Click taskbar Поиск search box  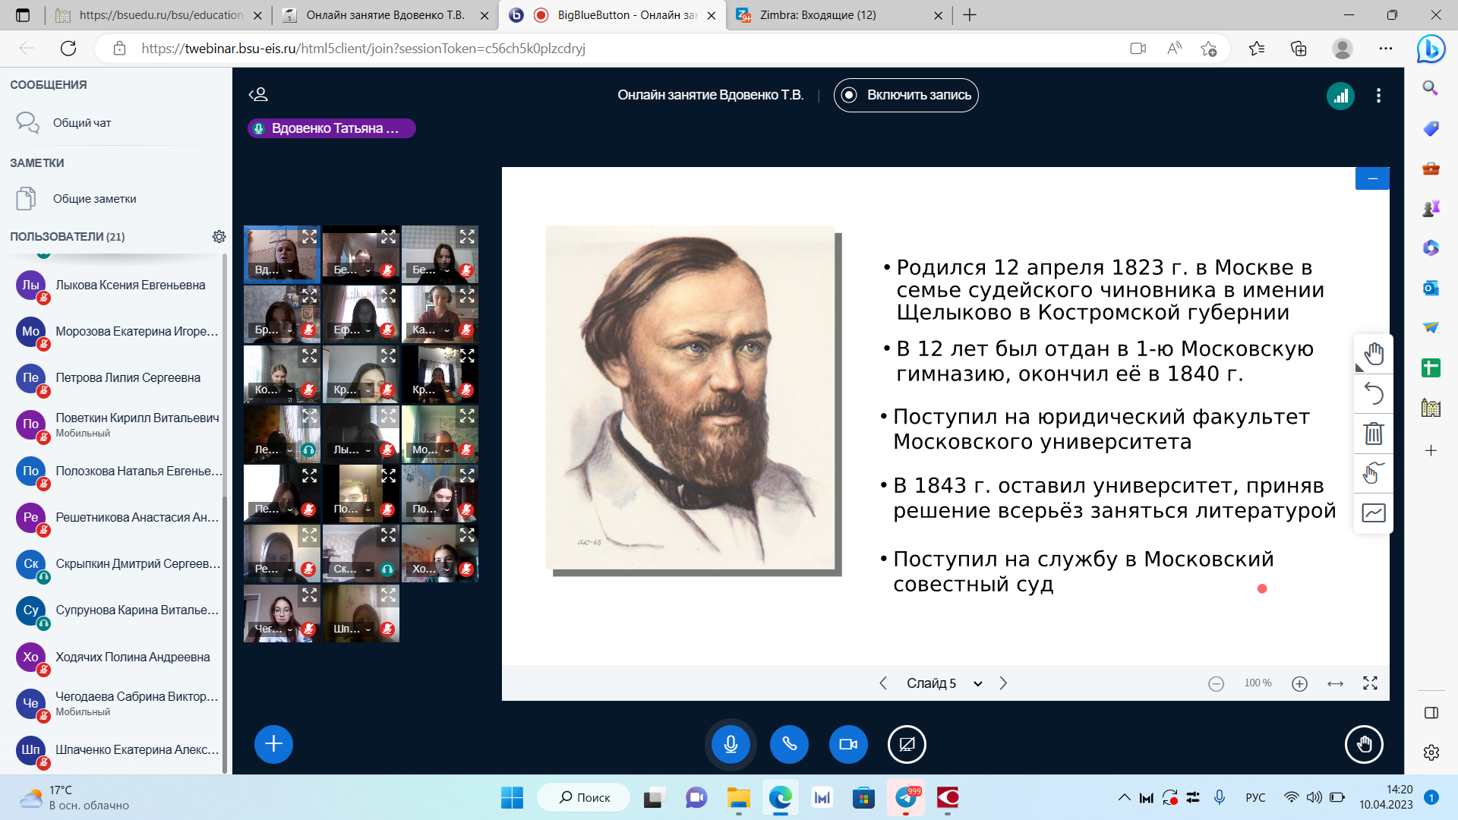[x=583, y=798]
